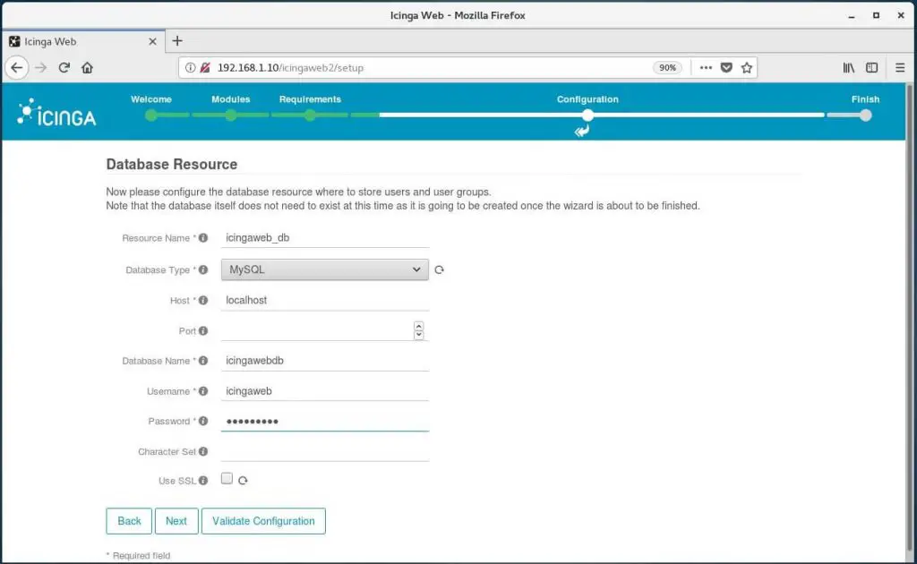Viewport: 917px width, 564px height.
Task: Click the Back button
Action: (x=129, y=521)
